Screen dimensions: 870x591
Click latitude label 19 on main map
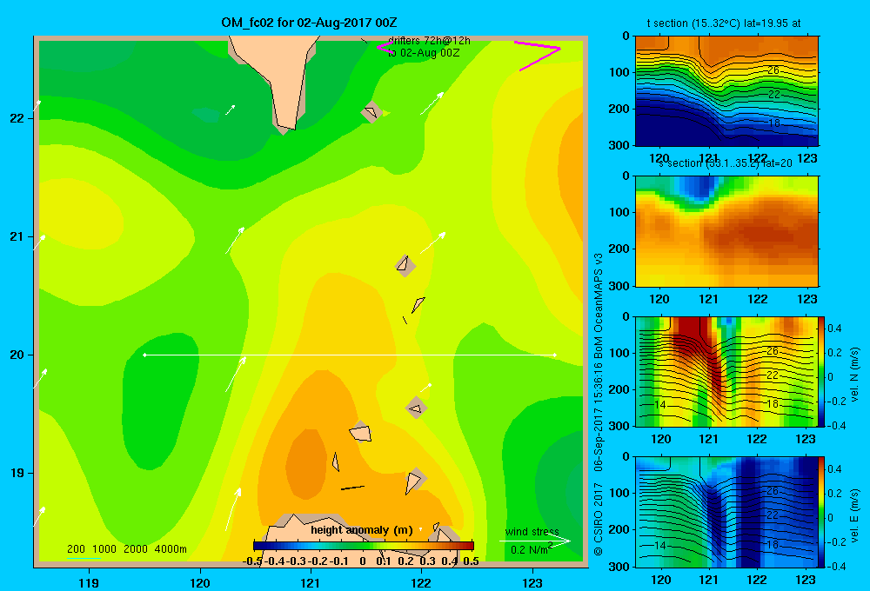[17, 473]
